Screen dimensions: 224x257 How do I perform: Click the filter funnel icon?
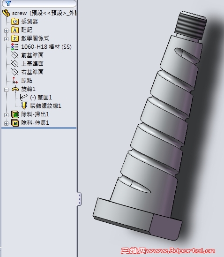point(8,3)
